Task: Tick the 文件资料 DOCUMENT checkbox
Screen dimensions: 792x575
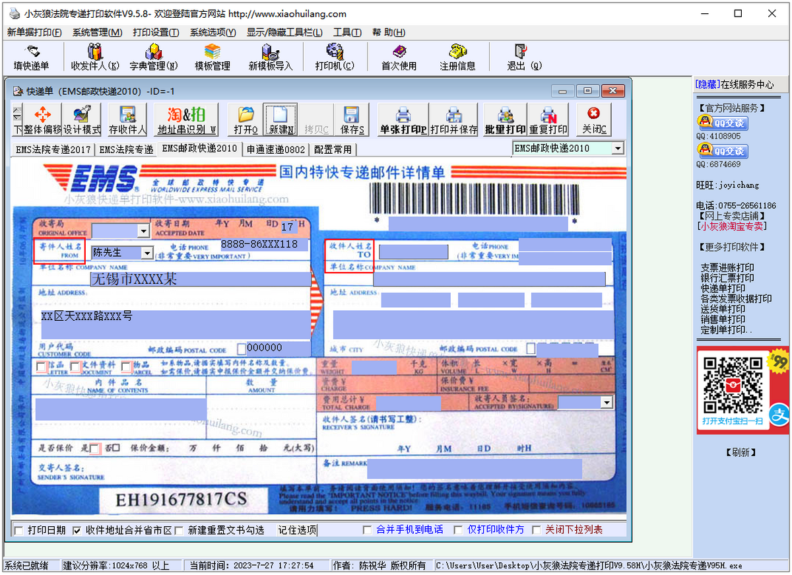Action: click(x=75, y=366)
